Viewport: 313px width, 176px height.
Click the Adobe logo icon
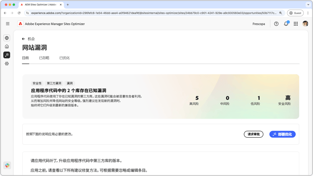(20, 24)
